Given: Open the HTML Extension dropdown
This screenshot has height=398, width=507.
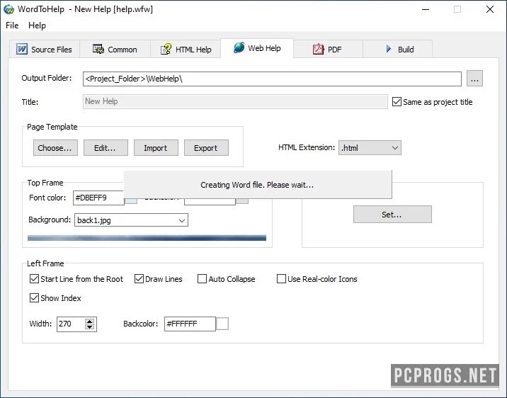Looking at the screenshot, I should (370, 148).
